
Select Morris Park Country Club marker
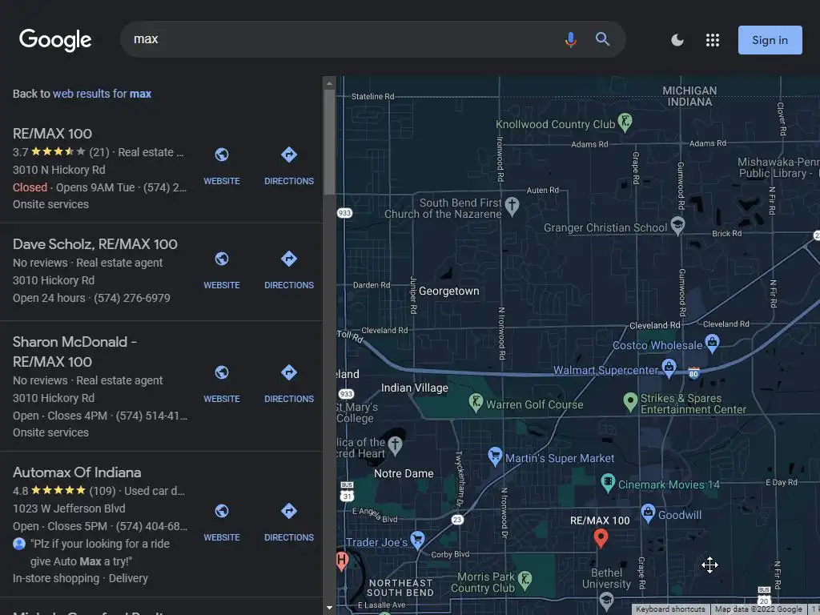pos(525,580)
